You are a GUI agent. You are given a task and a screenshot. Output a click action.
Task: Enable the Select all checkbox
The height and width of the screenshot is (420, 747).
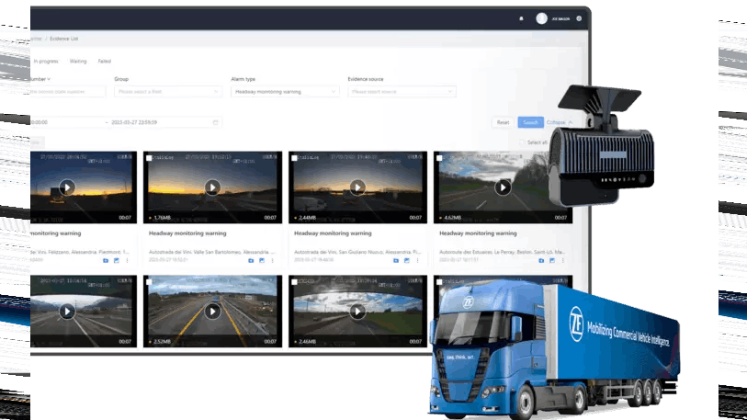point(522,142)
